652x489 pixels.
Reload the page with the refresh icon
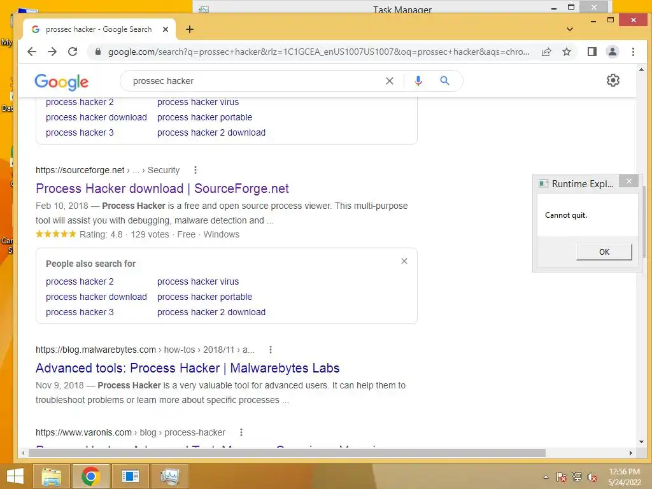(73, 52)
